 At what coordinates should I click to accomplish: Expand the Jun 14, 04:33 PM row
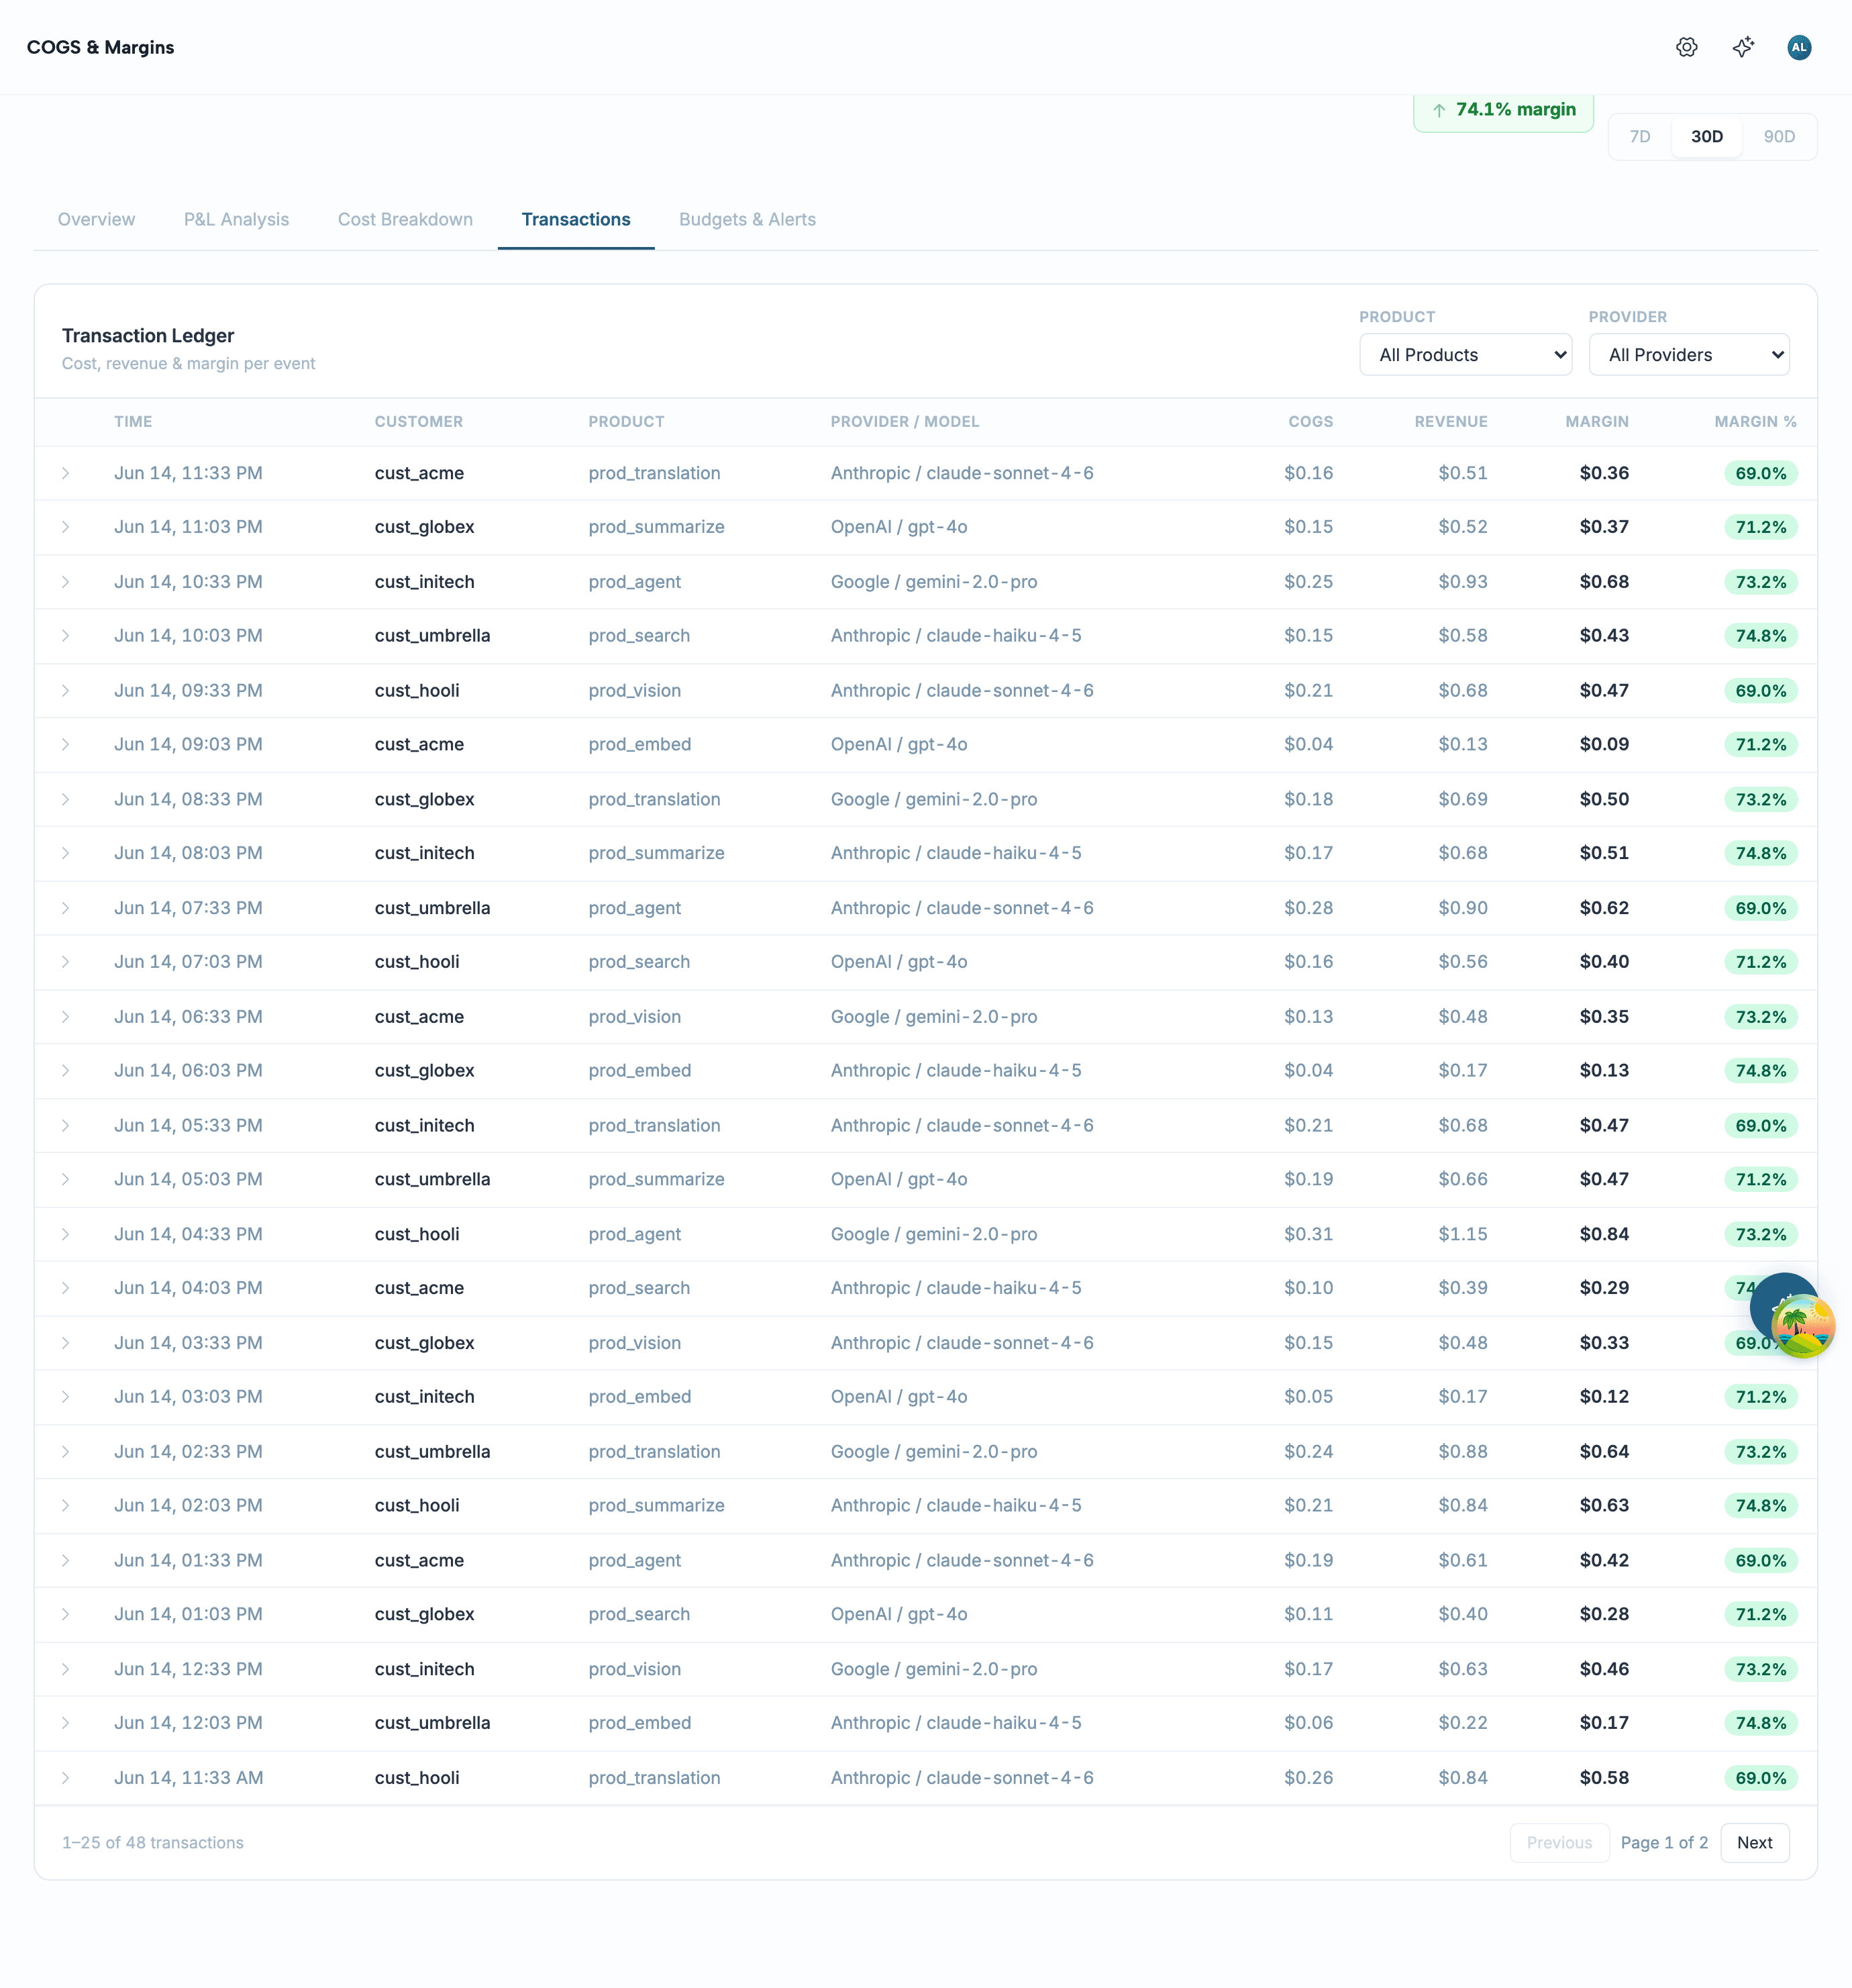[x=66, y=1234]
